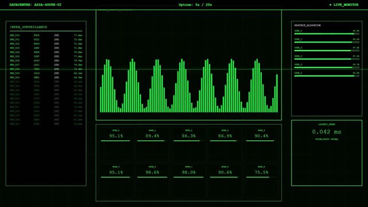Open the node card showing 86.9%

coord(225,144)
